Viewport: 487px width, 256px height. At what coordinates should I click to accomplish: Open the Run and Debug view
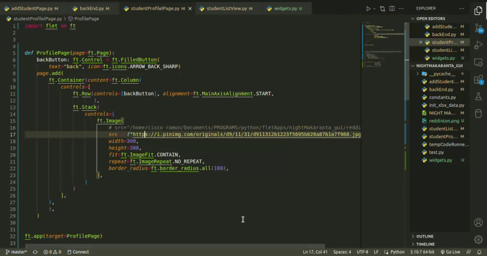pos(478,46)
